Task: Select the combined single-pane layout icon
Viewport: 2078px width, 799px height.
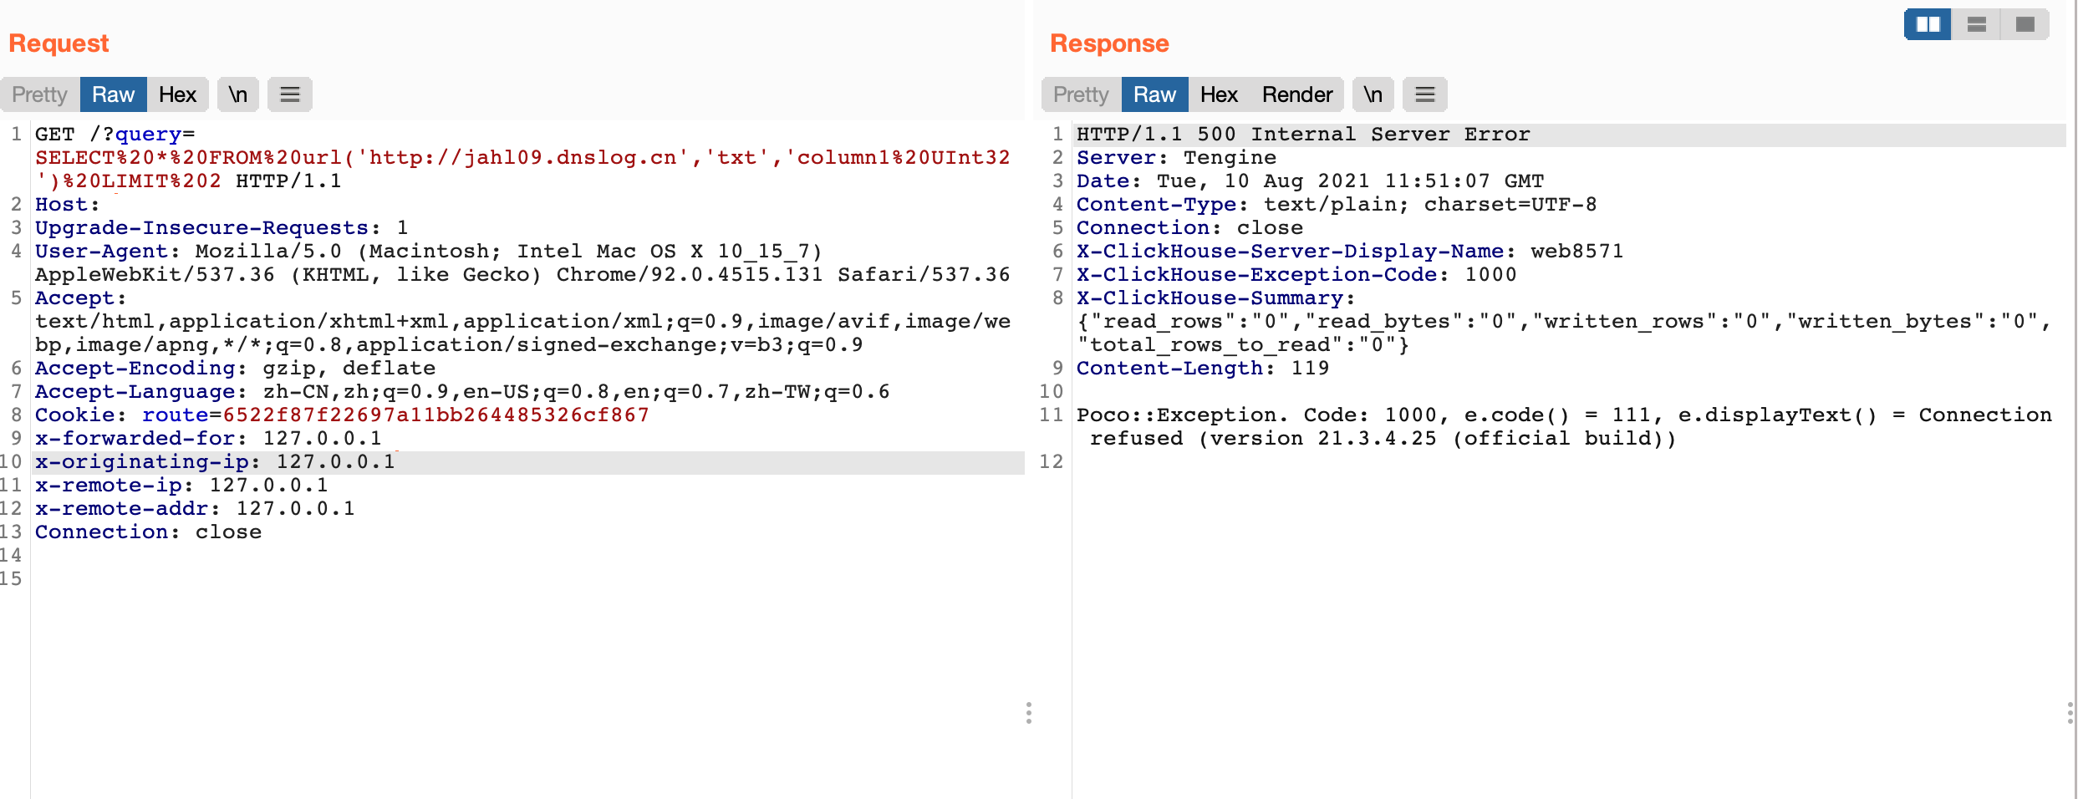Action: tap(2025, 24)
